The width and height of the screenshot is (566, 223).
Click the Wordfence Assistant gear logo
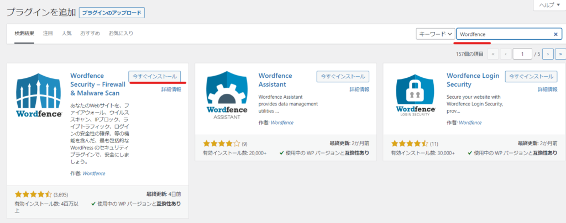pos(227,95)
